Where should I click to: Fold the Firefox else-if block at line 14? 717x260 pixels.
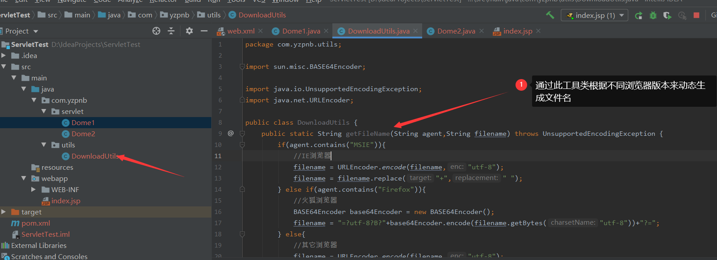(242, 189)
